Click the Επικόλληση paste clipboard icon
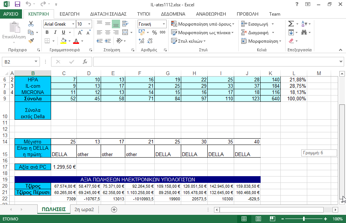 point(15,28)
